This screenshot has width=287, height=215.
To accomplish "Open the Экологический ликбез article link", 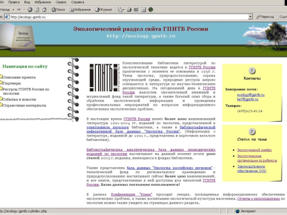I will click(x=254, y=150).
